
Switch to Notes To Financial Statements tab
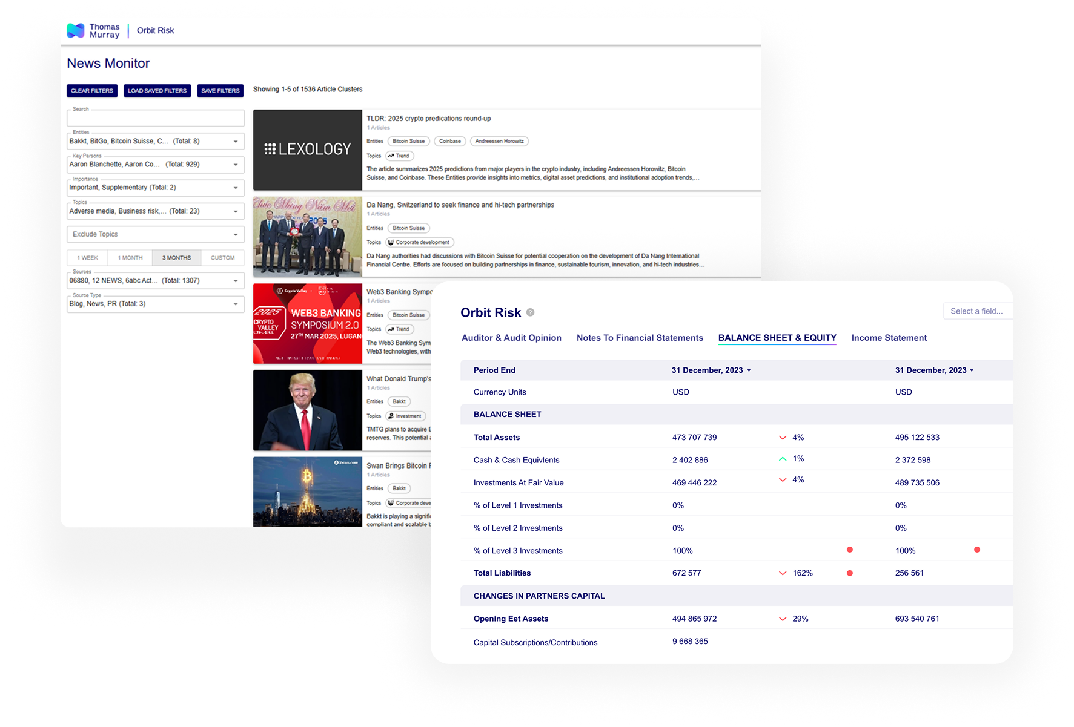[x=640, y=338]
